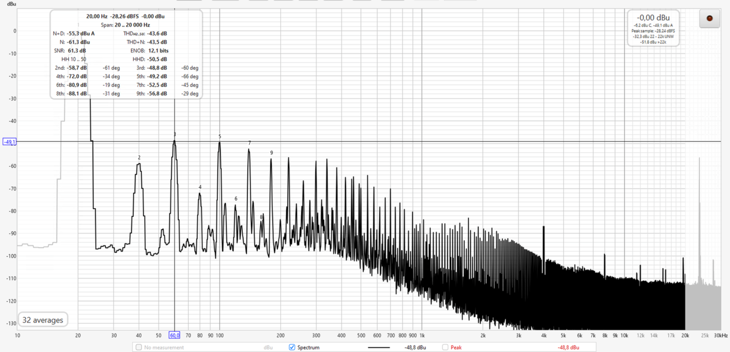Click the -0,00 dBu level readout
This screenshot has width=730, height=352.
653,17
